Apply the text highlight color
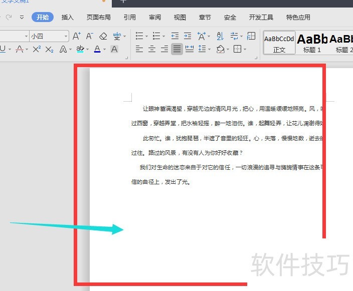 tap(80, 49)
